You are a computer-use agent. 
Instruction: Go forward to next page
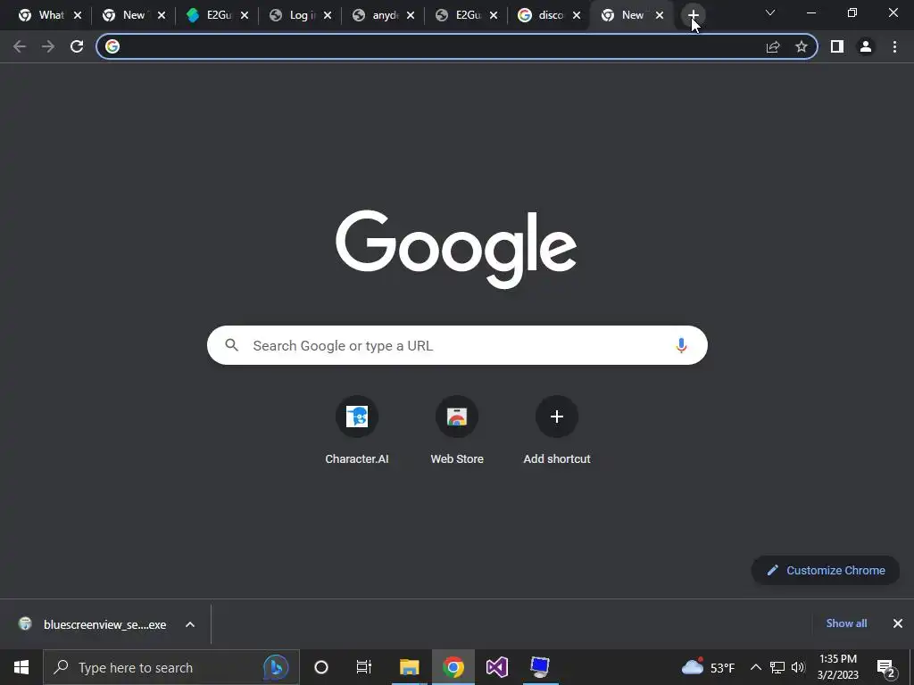(x=48, y=46)
